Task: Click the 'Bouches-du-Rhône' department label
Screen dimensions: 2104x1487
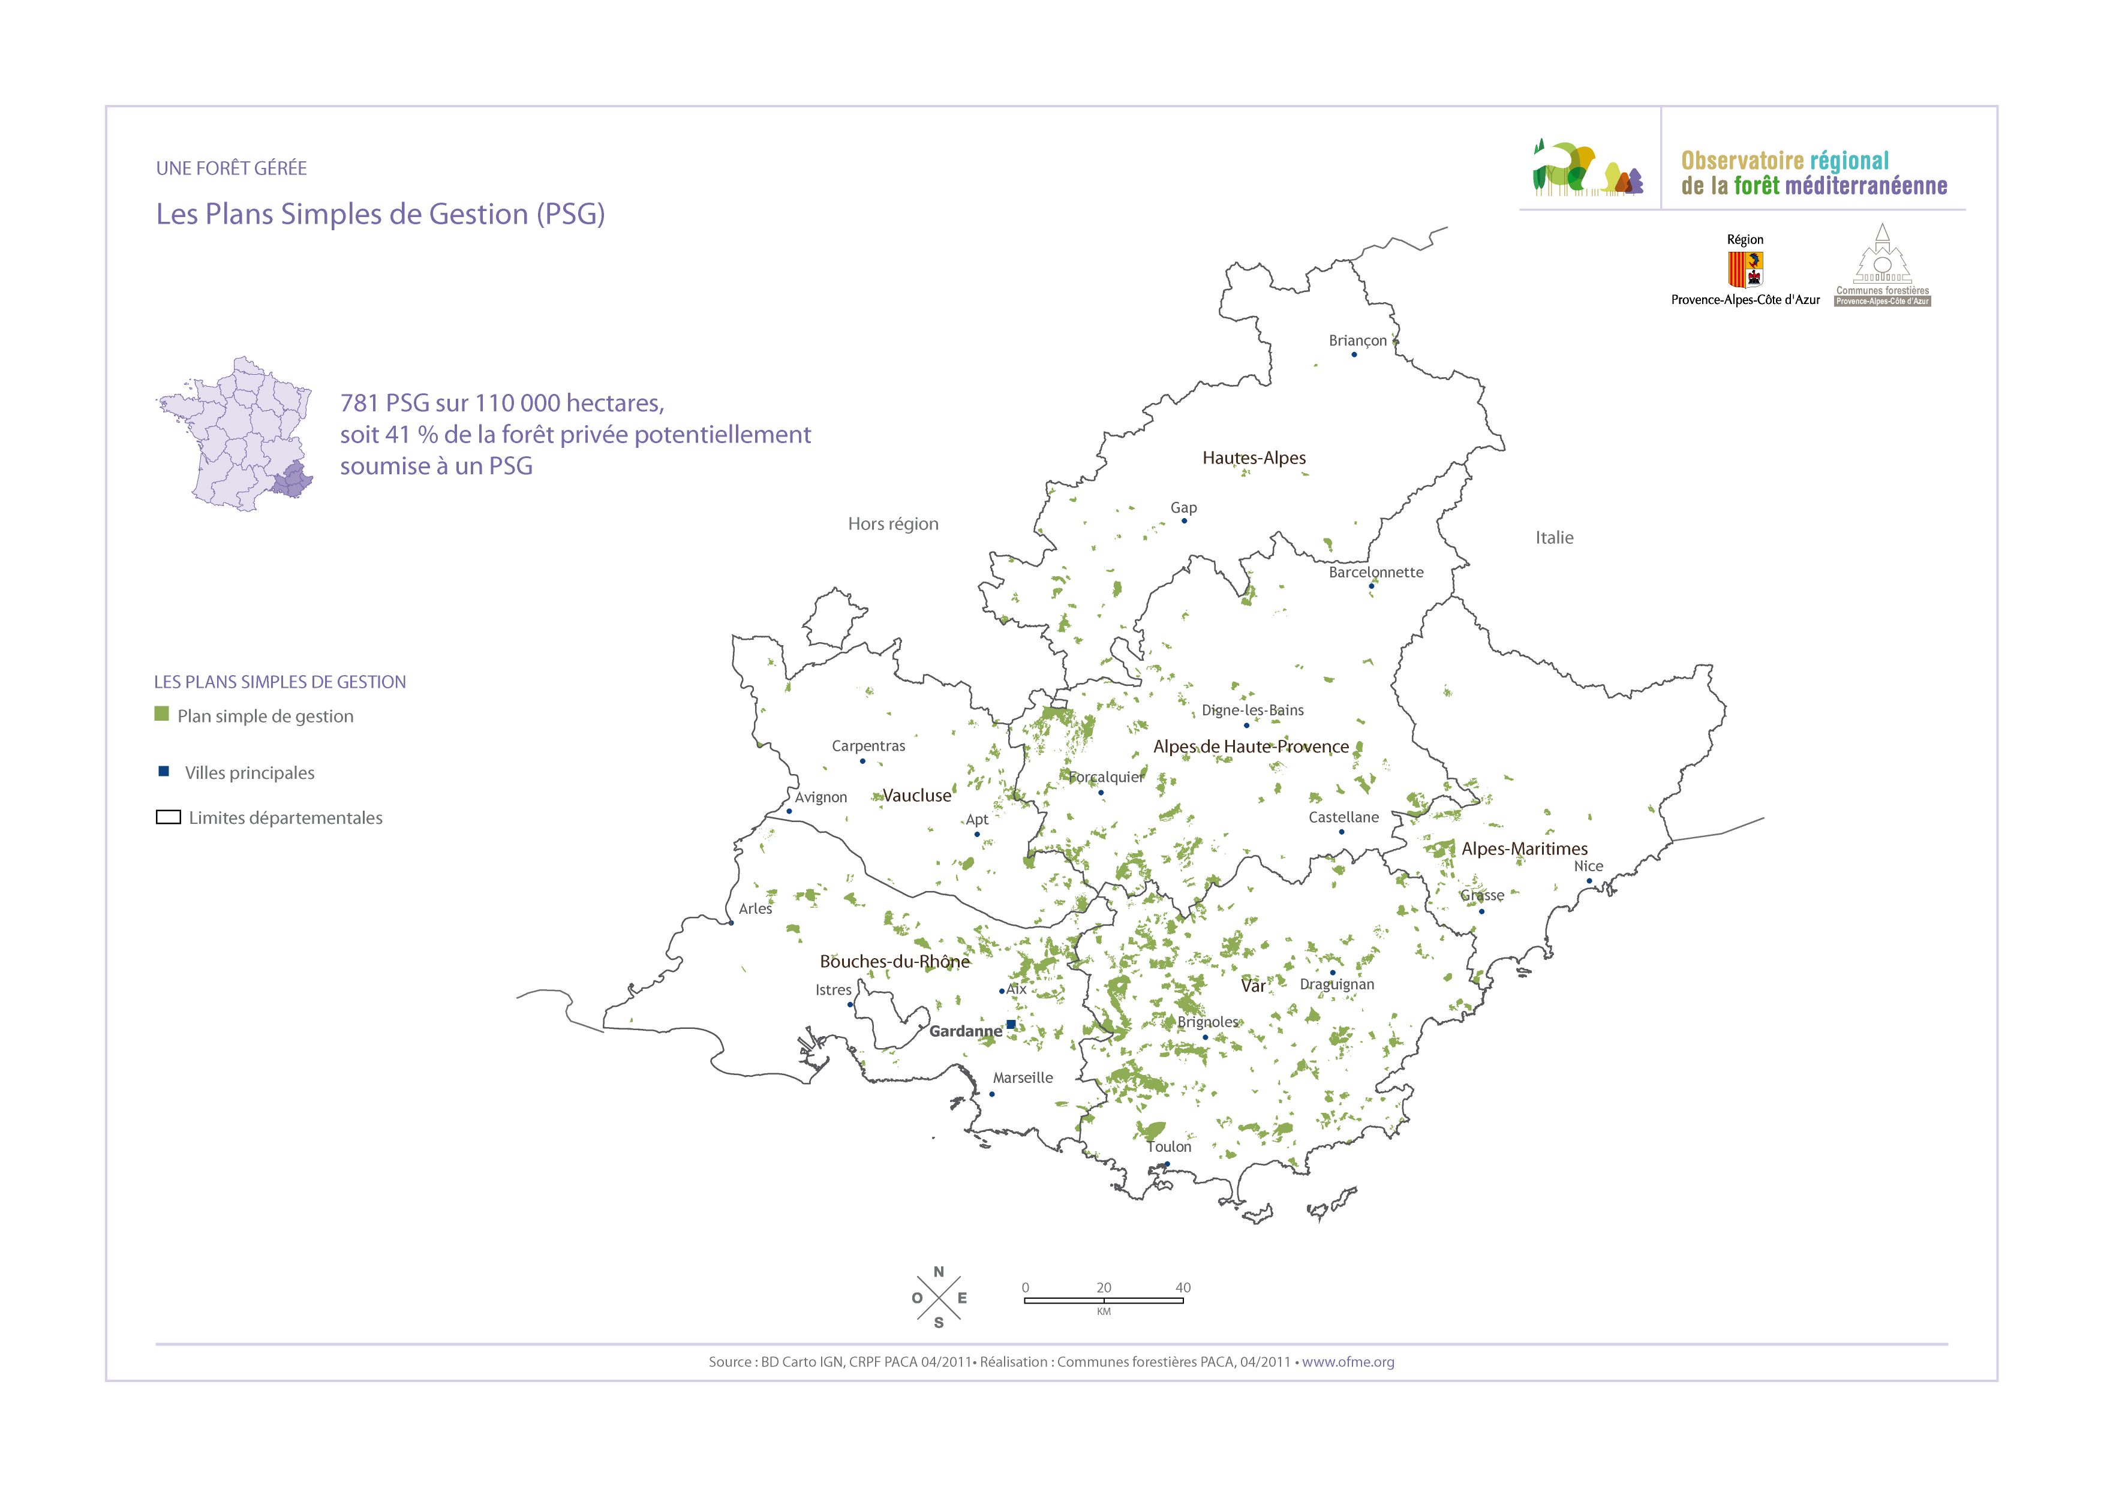Action: click(894, 961)
